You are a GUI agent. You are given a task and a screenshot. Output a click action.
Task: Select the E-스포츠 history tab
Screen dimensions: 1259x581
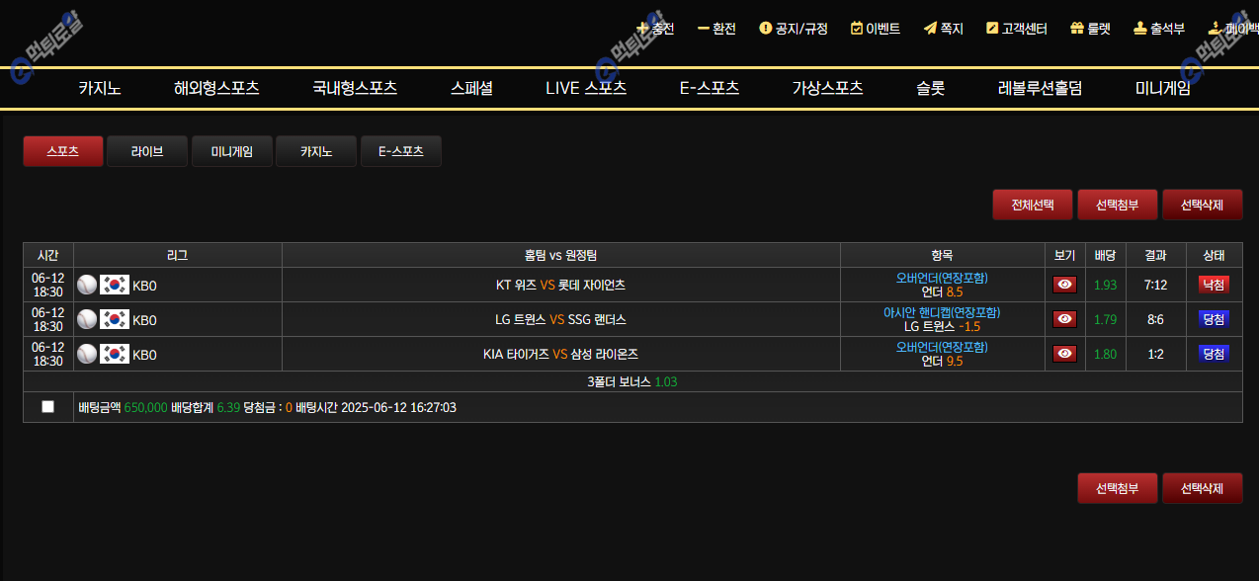(400, 151)
